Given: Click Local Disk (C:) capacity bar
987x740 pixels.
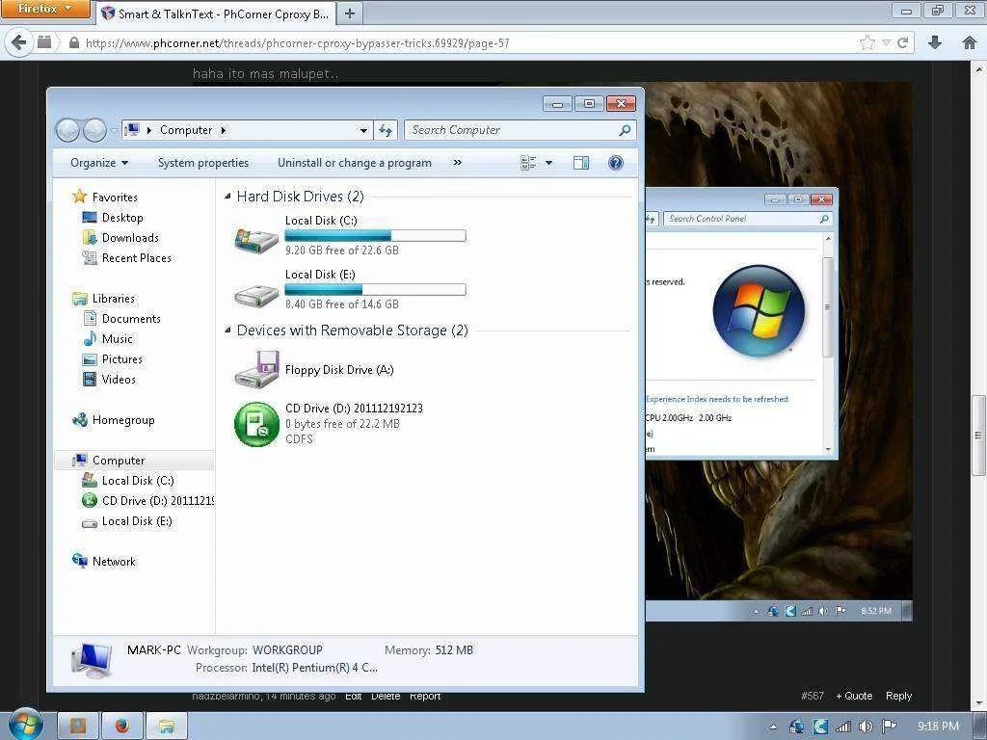Looking at the screenshot, I should click(x=375, y=236).
